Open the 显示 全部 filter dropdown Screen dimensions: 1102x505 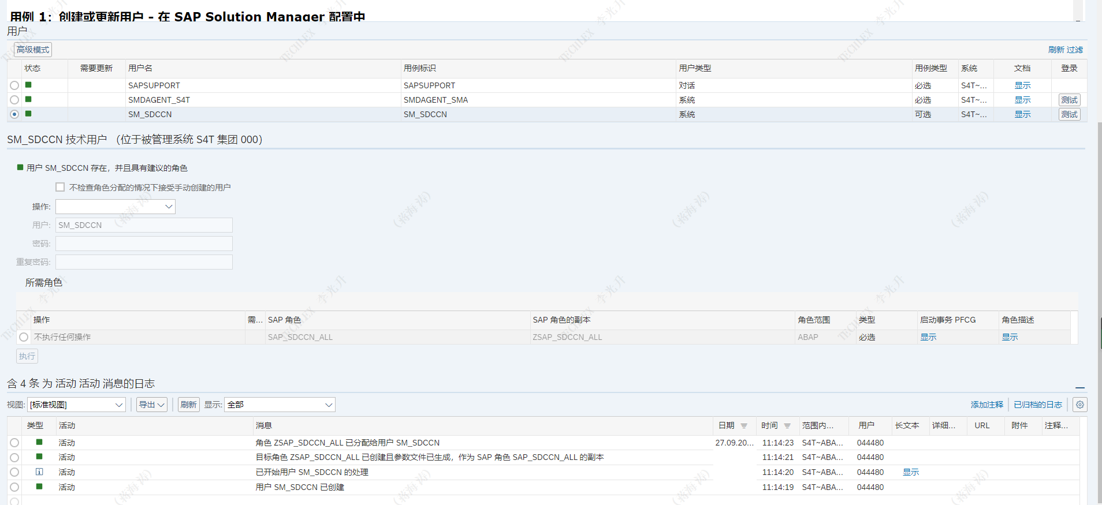[x=280, y=405]
